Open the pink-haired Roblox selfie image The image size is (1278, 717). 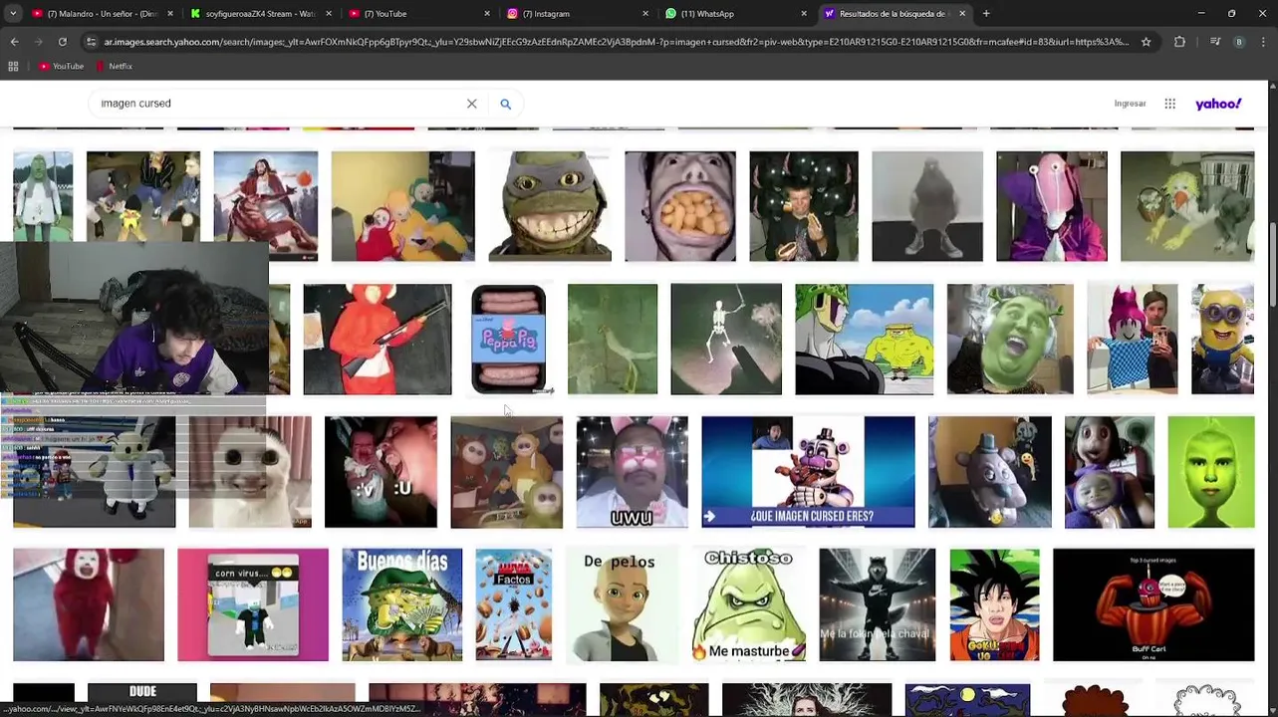point(1132,340)
